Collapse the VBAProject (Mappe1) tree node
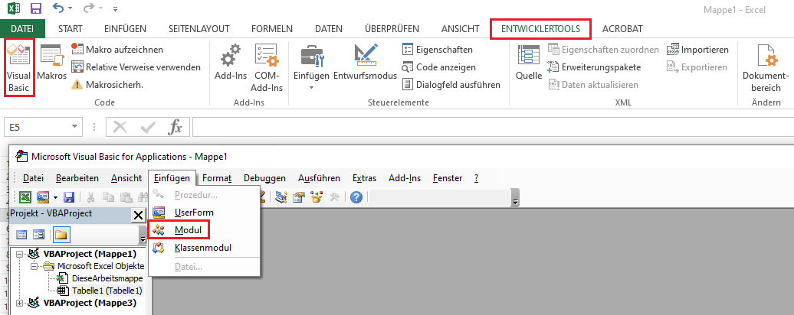 click(x=20, y=254)
